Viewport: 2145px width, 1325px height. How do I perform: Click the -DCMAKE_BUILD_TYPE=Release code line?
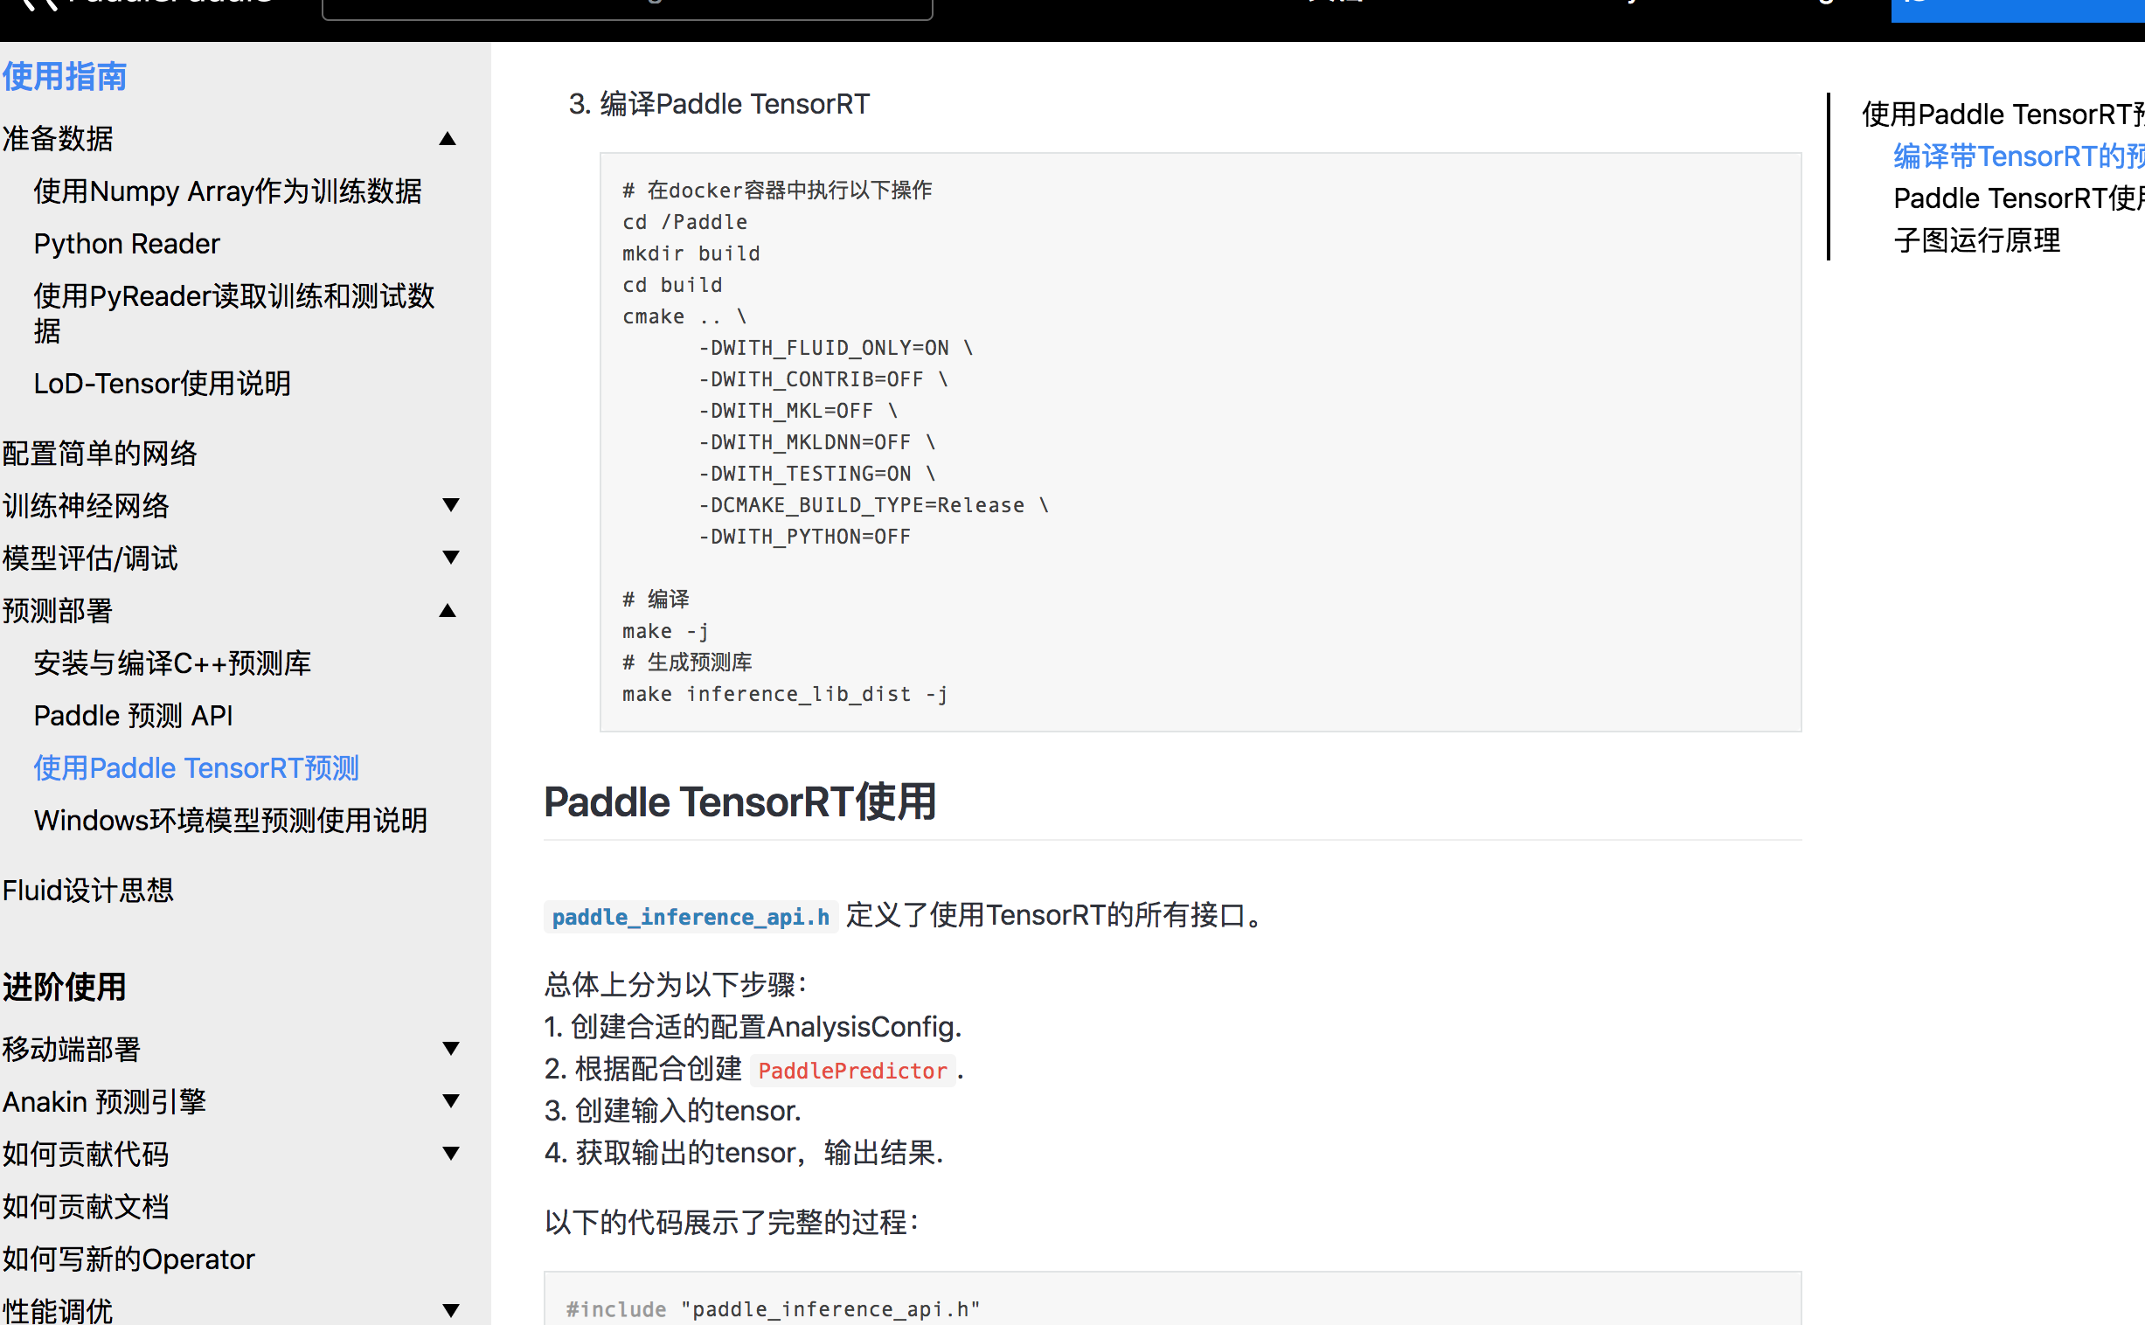click(x=873, y=506)
